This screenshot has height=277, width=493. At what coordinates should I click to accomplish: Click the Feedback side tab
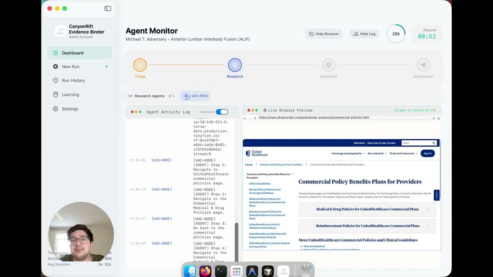point(437,195)
